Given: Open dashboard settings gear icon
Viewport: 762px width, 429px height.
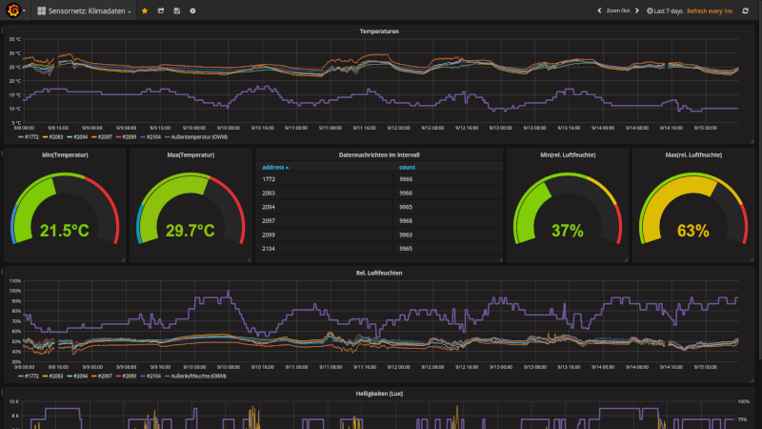Looking at the screenshot, I should tap(193, 10).
